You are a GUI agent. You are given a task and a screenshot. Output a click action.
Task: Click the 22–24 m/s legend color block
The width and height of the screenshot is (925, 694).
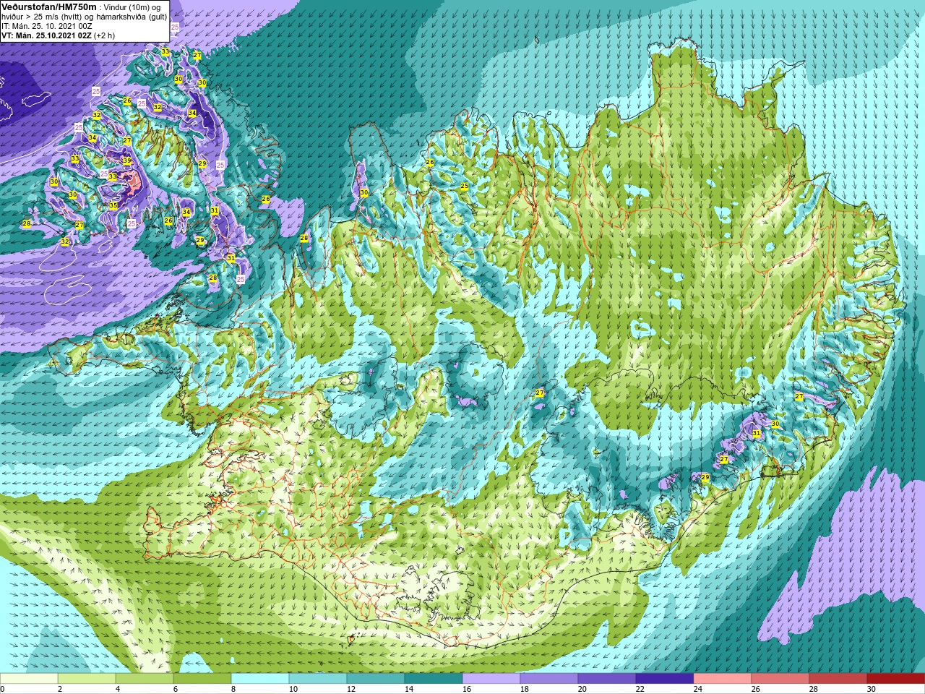(665, 679)
